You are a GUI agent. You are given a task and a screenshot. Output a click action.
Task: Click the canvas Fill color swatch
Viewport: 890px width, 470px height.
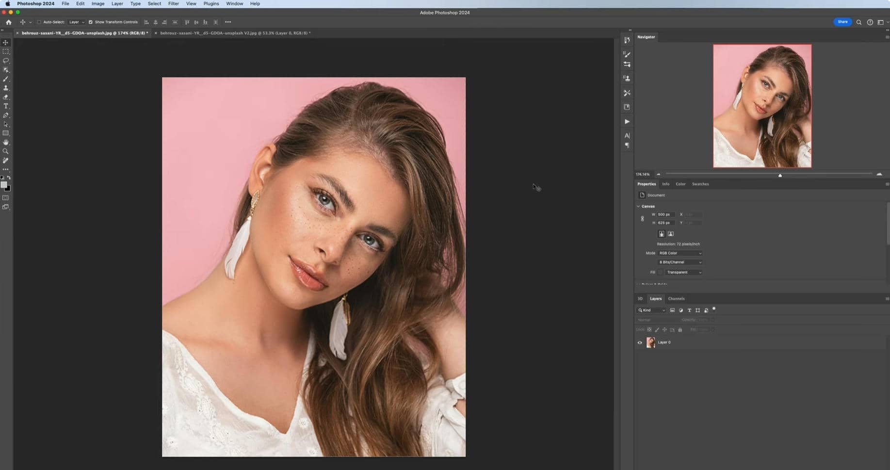[x=660, y=273]
